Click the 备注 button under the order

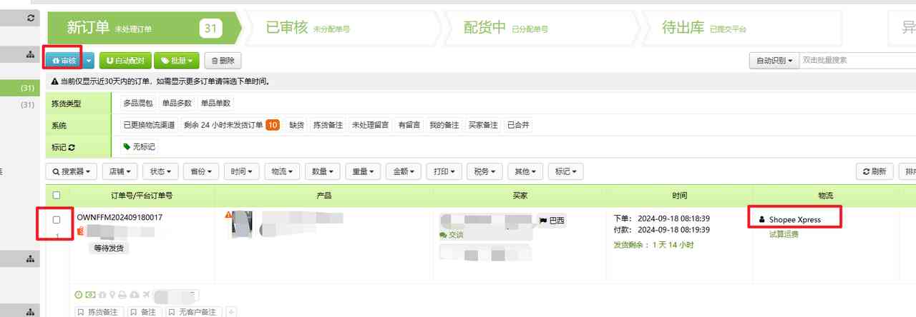click(x=145, y=312)
